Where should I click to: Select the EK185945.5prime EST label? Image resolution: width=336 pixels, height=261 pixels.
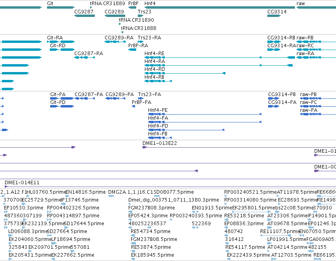[x=152, y=255]
